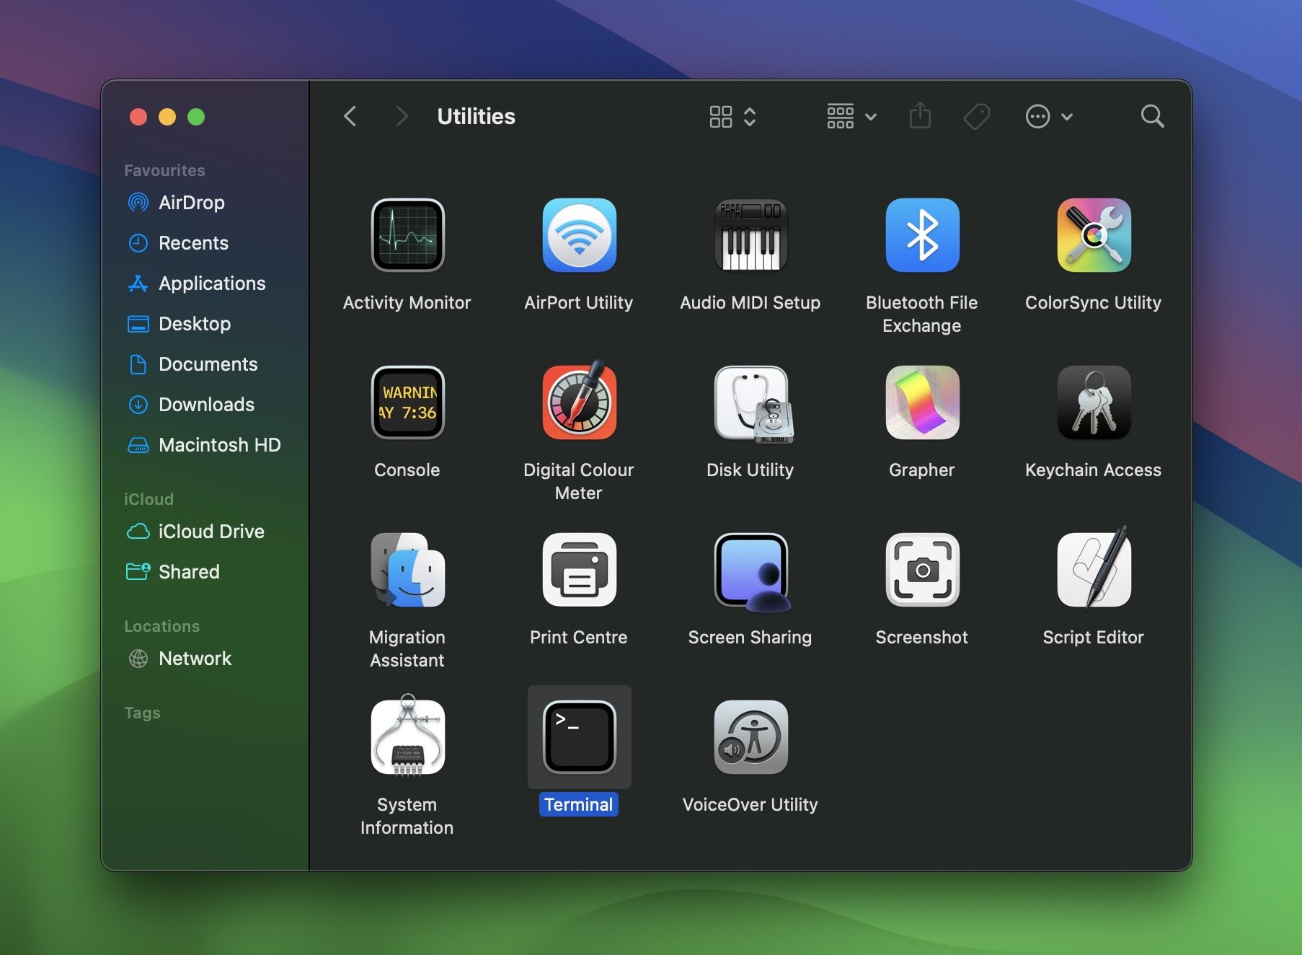Click the Script Editor text label

point(1093,638)
